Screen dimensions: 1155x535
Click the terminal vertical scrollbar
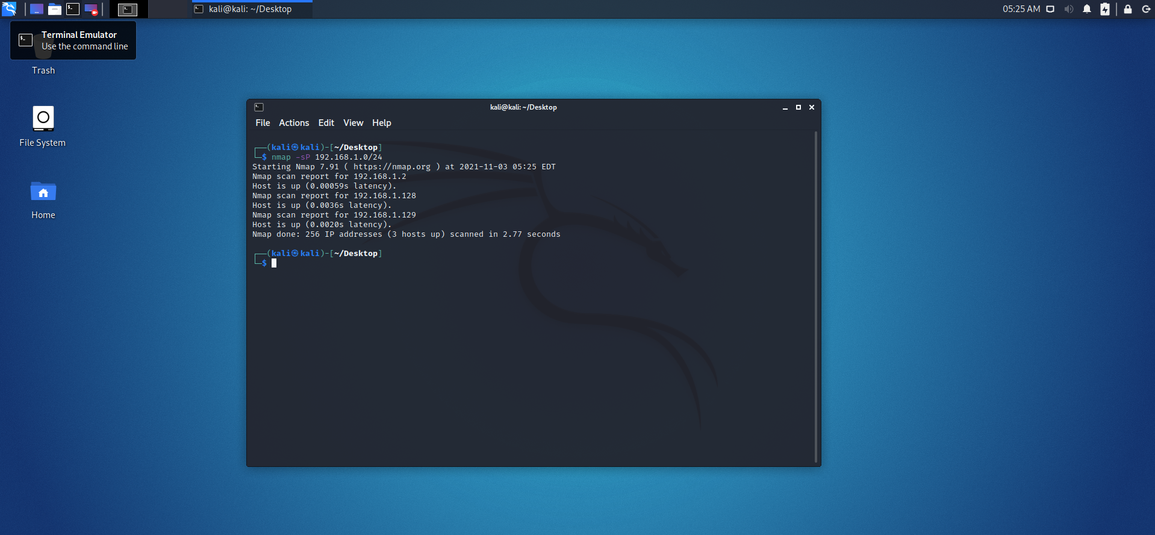tap(816, 297)
